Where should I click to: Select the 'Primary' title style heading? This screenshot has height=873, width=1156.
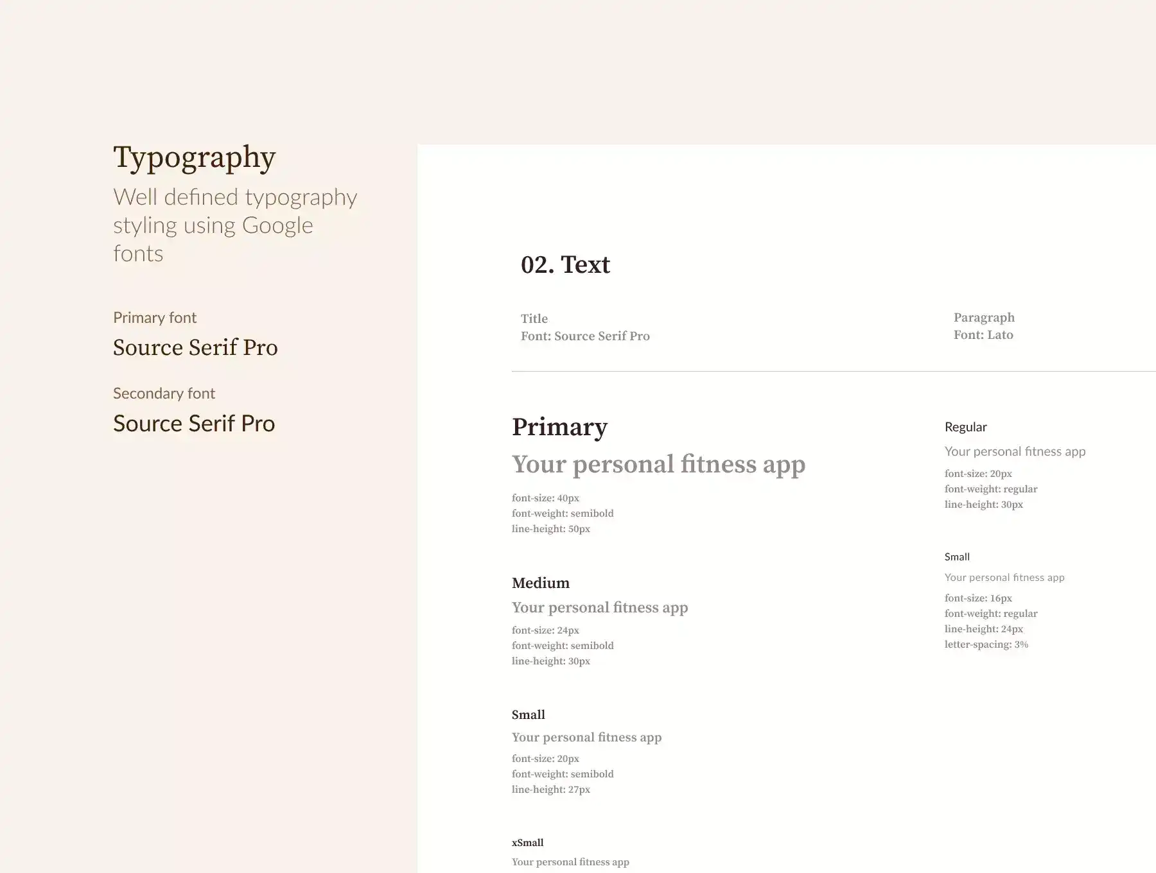click(559, 427)
